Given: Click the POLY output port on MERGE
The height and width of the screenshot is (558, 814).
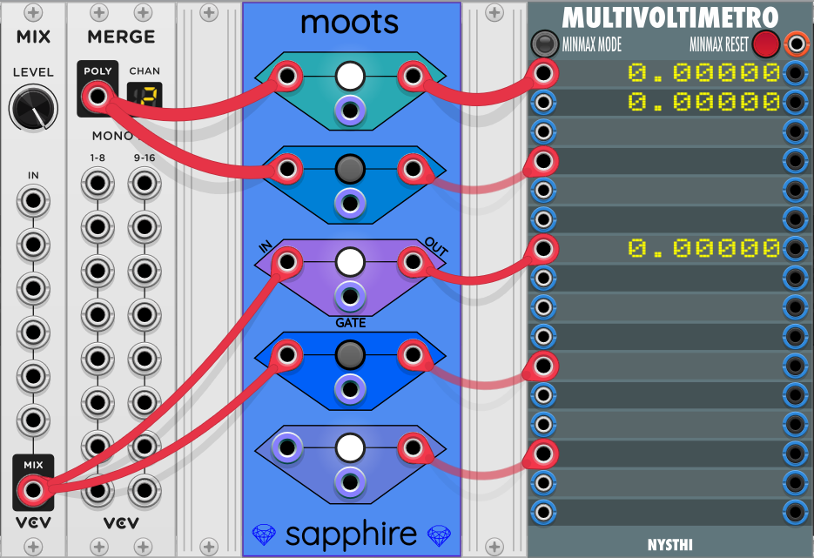Looking at the screenshot, I should click(96, 97).
